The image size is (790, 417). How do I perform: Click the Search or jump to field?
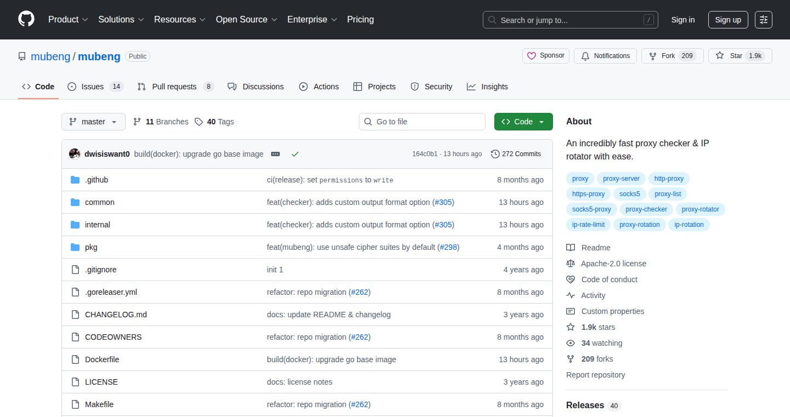tap(571, 20)
